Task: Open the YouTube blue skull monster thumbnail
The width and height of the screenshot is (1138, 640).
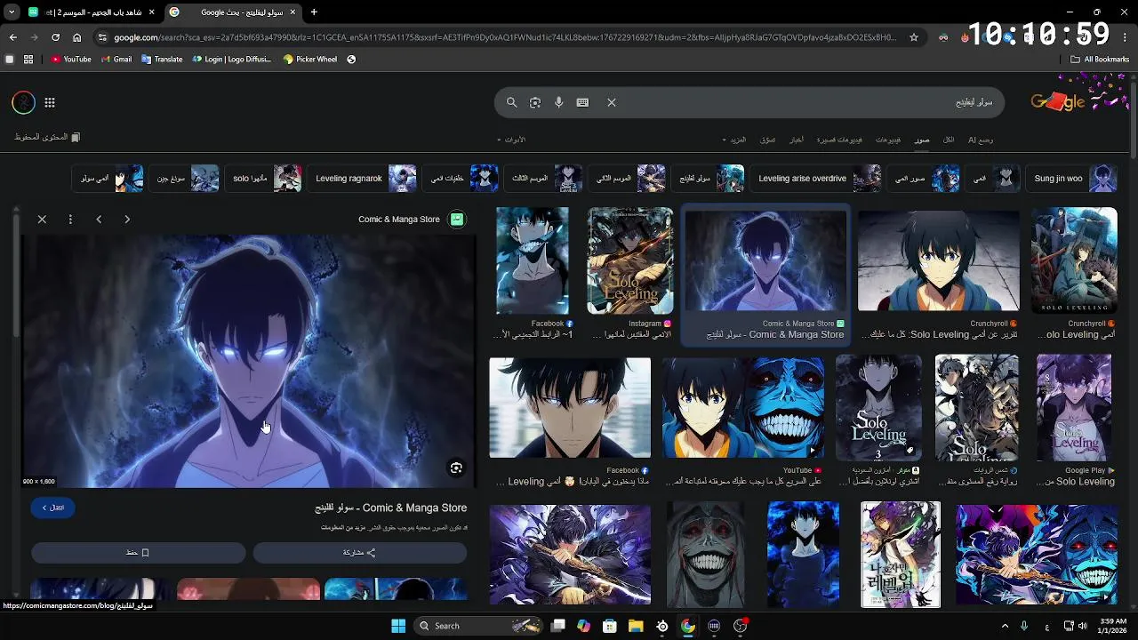Action: (x=742, y=408)
